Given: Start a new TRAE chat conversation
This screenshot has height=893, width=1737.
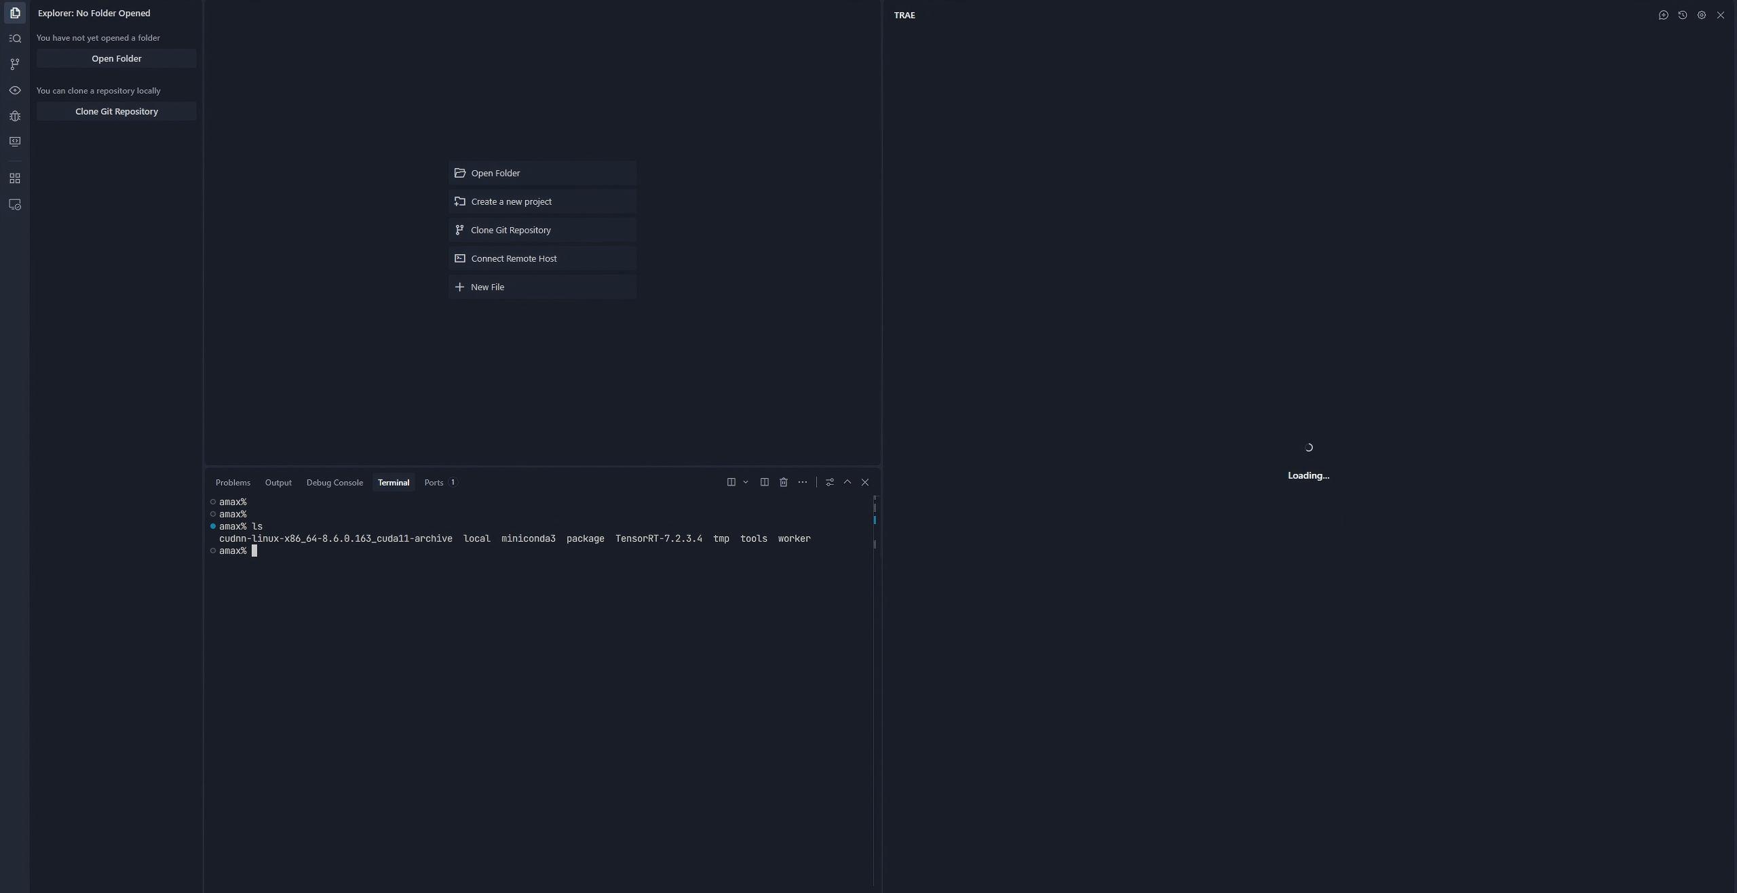Looking at the screenshot, I should [1664, 15].
